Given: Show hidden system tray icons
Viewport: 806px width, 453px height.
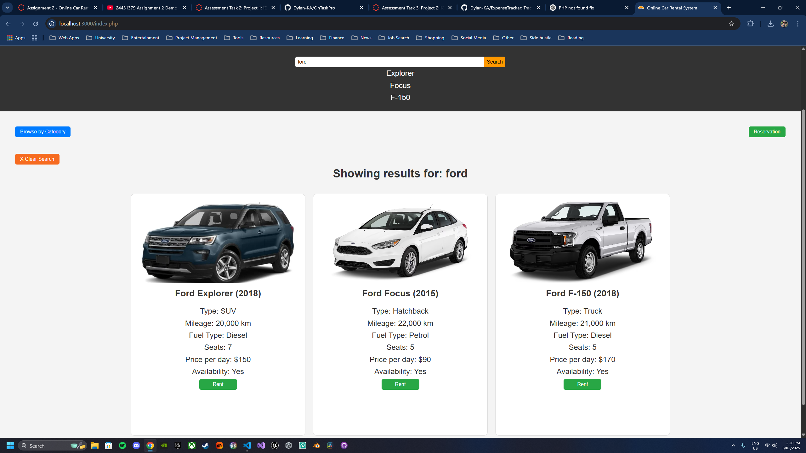Looking at the screenshot, I should [x=733, y=445].
